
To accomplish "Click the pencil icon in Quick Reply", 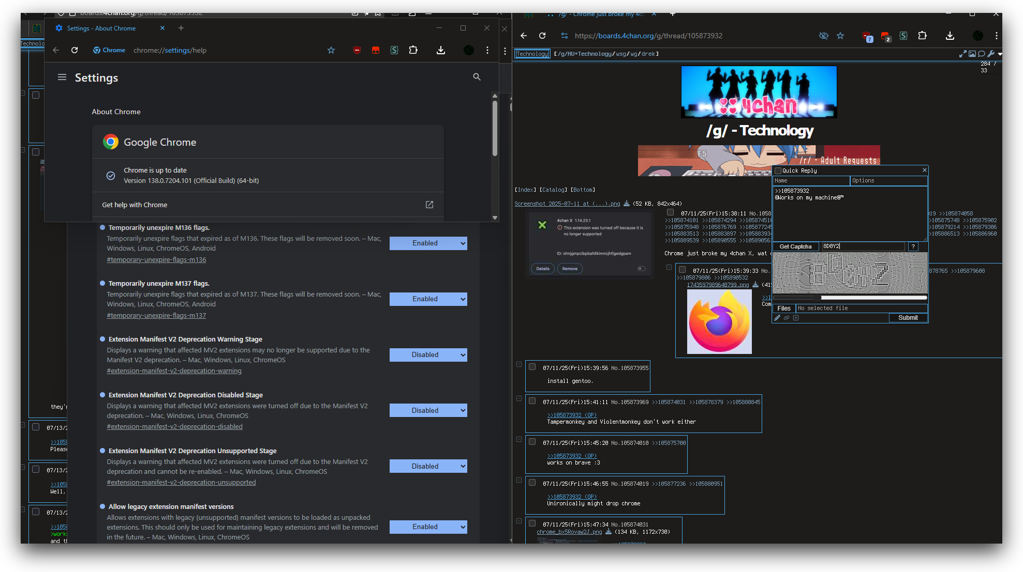I will (777, 318).
